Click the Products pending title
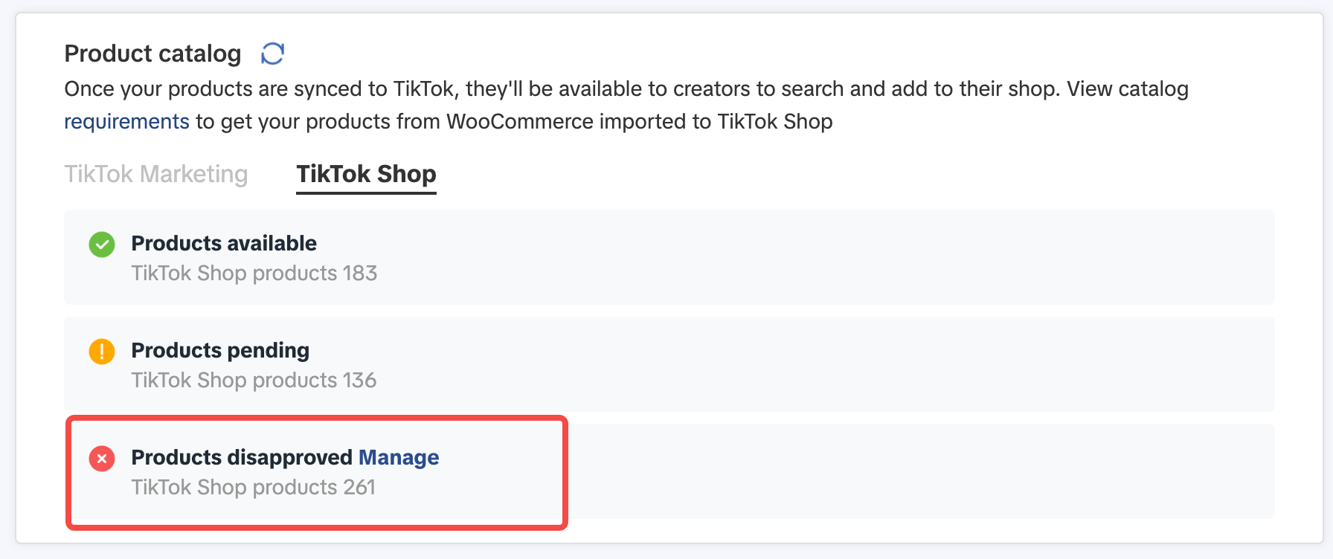This screenshot has height=559, width=1333. 220,350
